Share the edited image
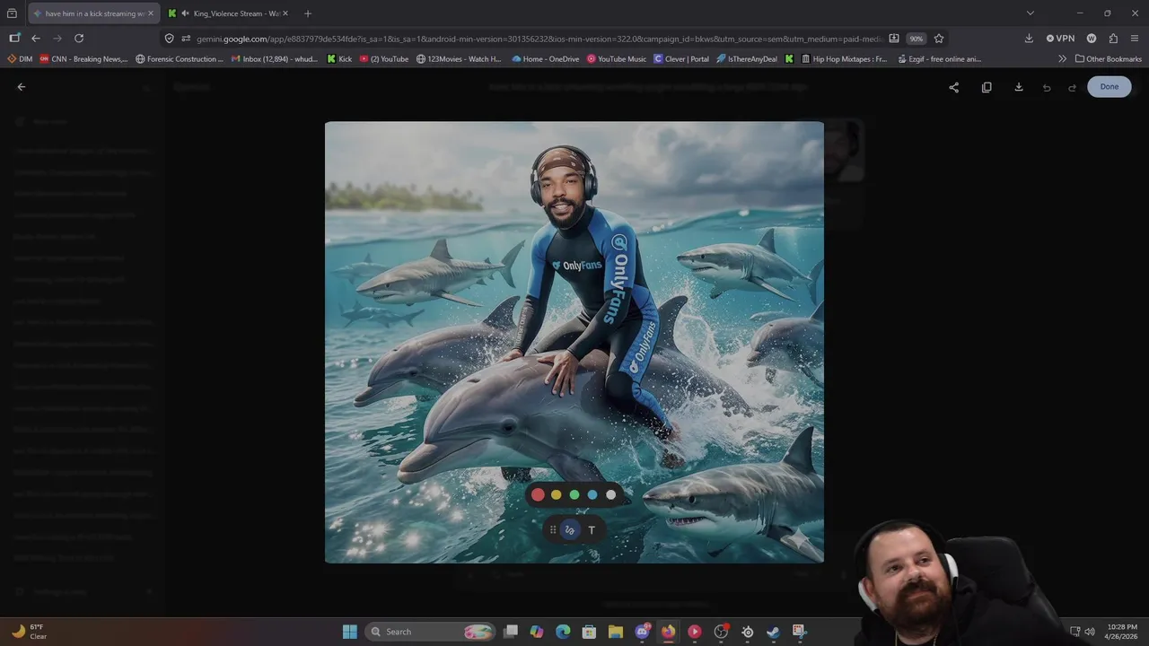The height and width of the screenshot is (646, 1149). [x=953, y=87]
